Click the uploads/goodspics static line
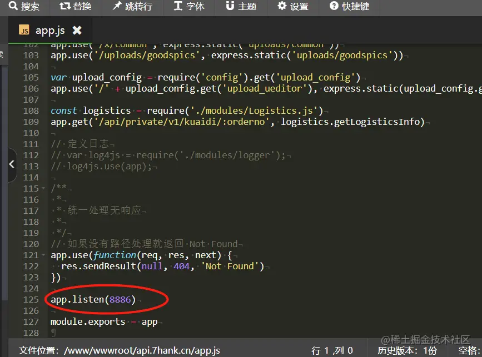482x357 pixels. point(227,56)
